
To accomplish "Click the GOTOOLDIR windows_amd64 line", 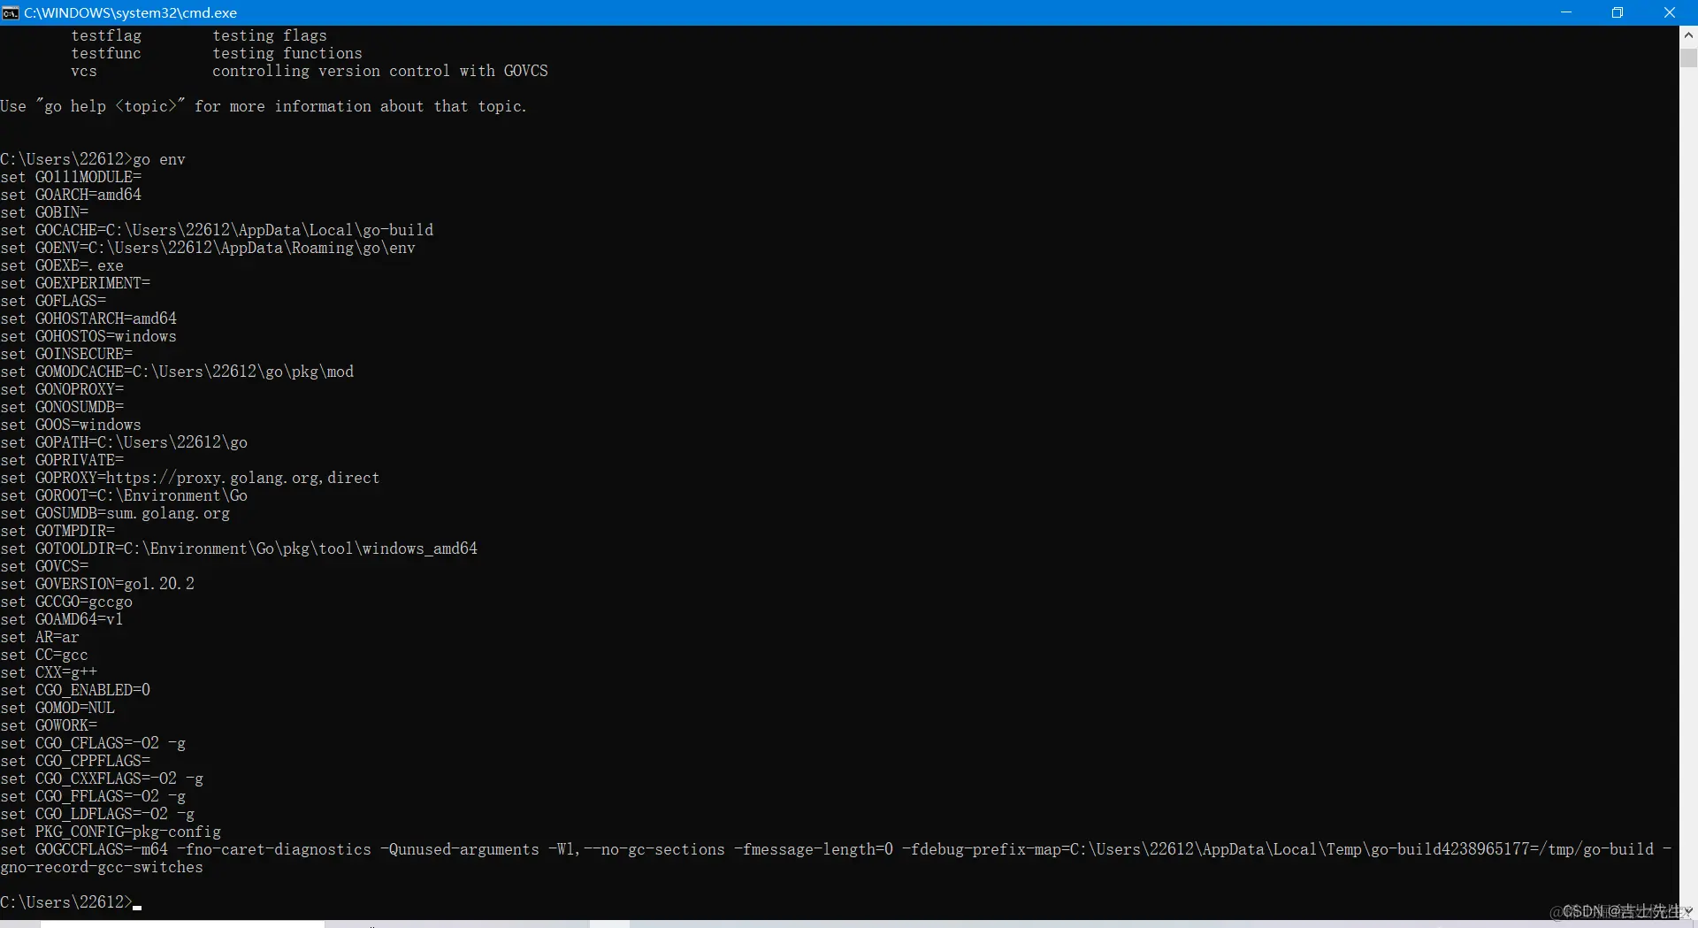I will (x=239, y=548).
